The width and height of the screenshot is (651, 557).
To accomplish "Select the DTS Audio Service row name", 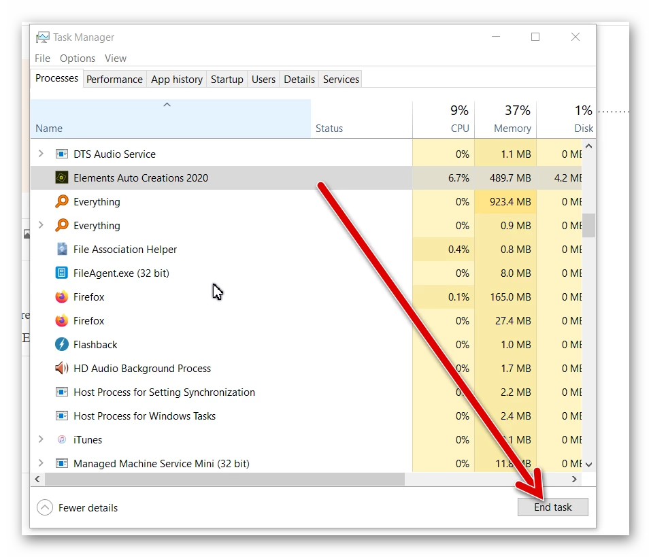I will (114, 154).
